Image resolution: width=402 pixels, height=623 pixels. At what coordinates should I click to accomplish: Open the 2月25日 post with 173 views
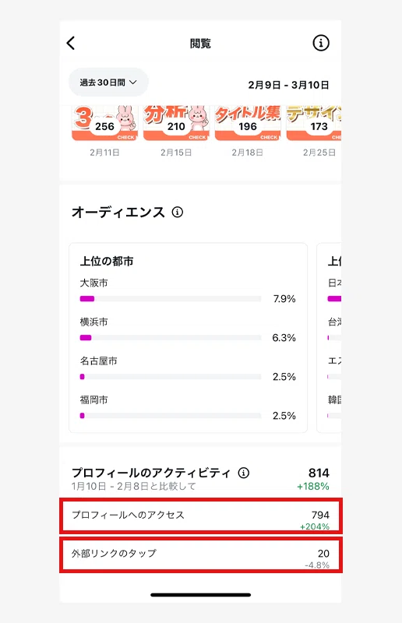314,123
